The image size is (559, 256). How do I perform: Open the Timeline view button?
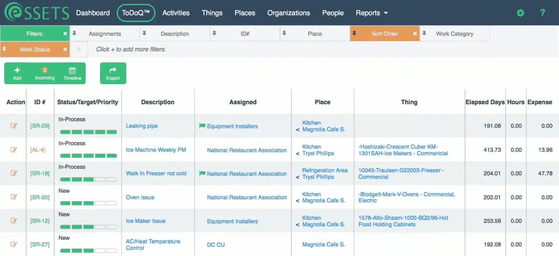point(72,73)
